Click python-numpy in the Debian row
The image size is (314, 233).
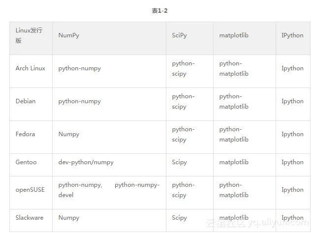pyautogui.click(x=80, y=101)
